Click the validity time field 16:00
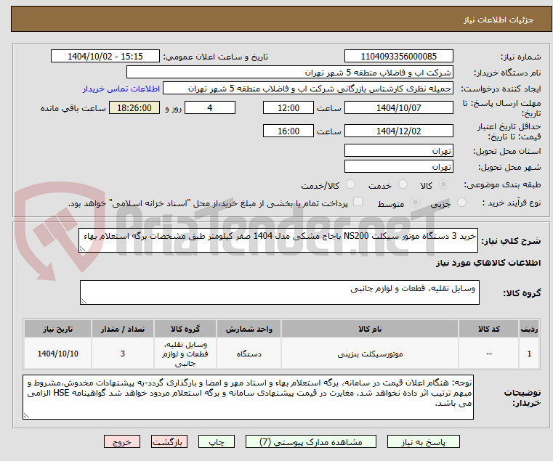The width and height of the screenshot is (553, 461). 288,131
